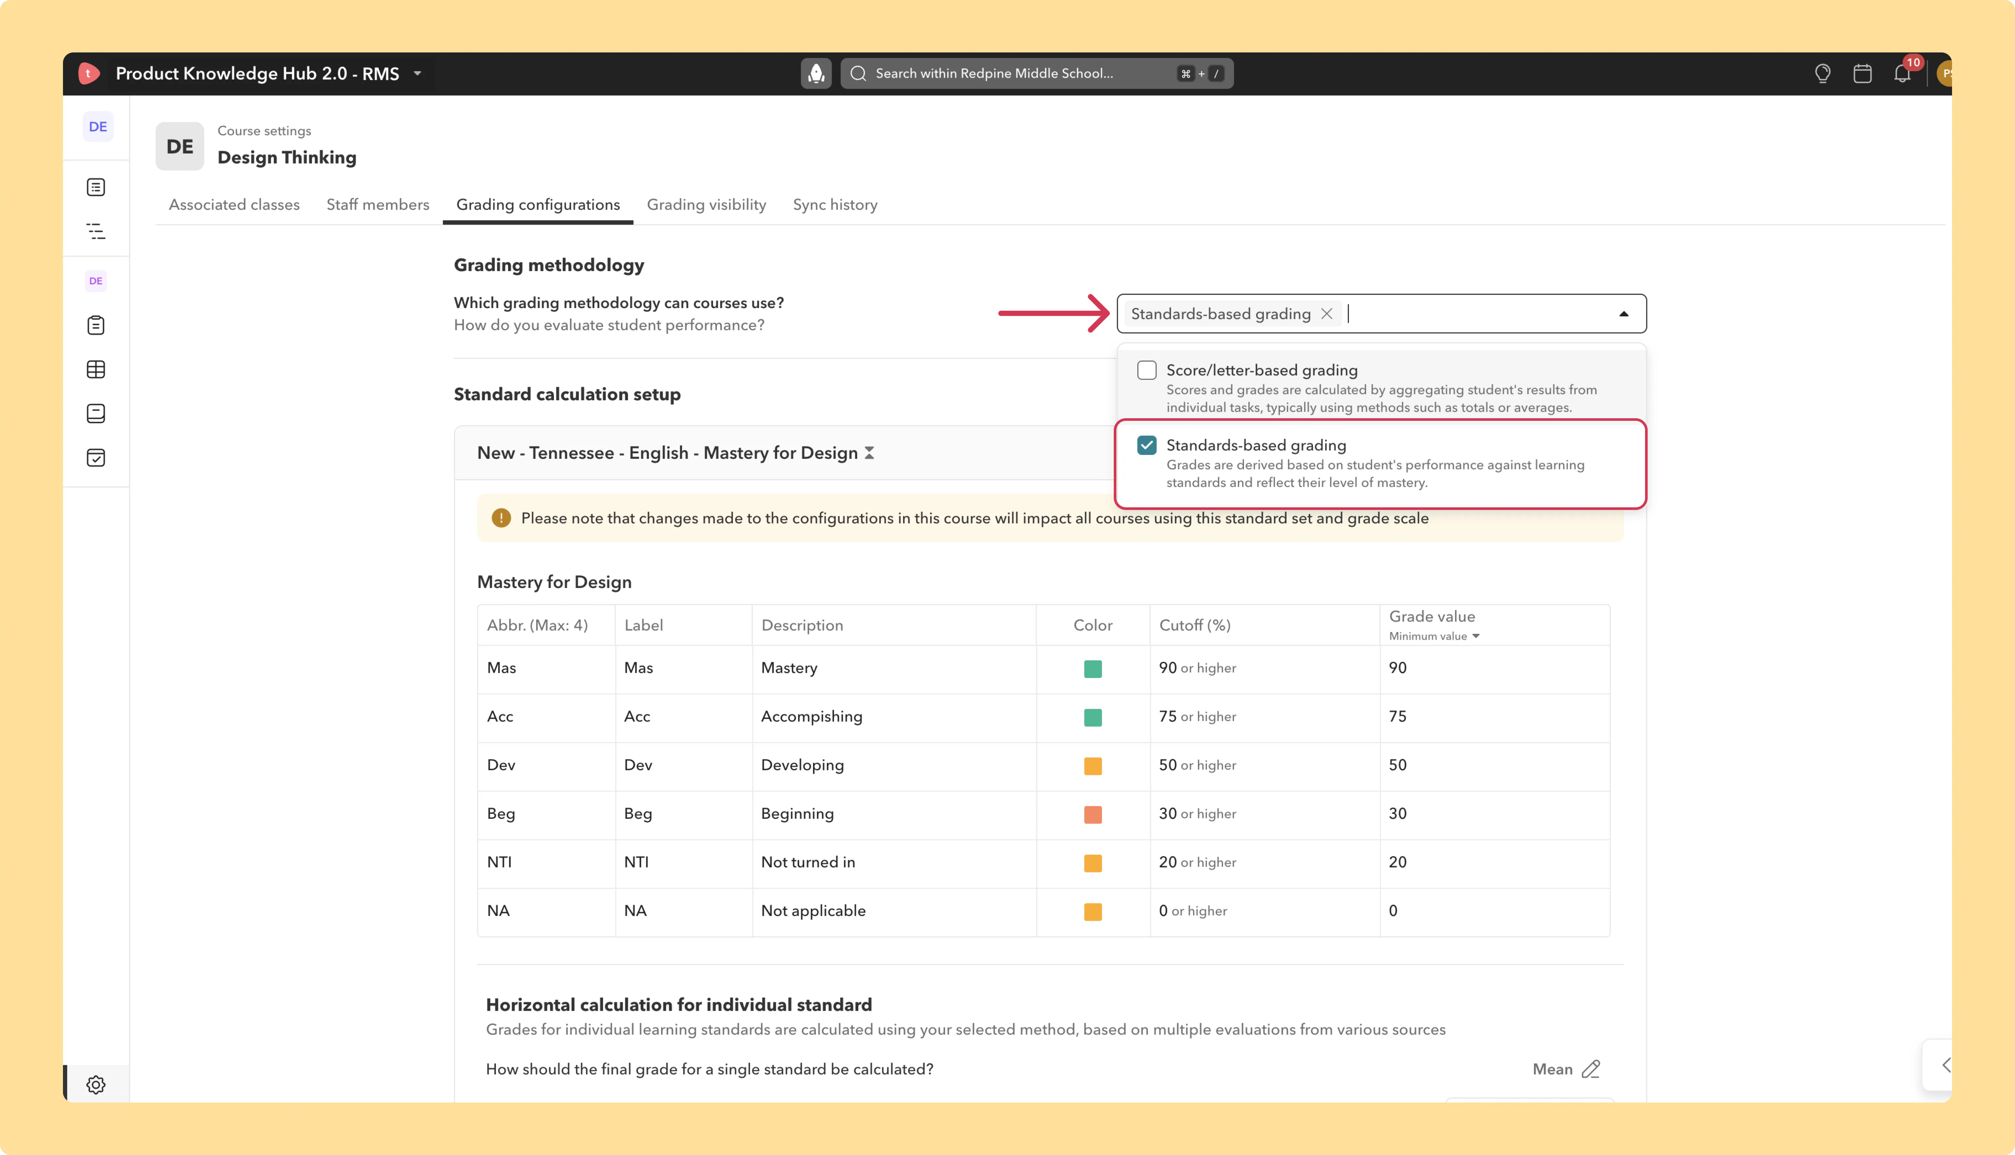Open the checkmark calendar icon in sidebar

pyautogui.click(x=96, y=458)
